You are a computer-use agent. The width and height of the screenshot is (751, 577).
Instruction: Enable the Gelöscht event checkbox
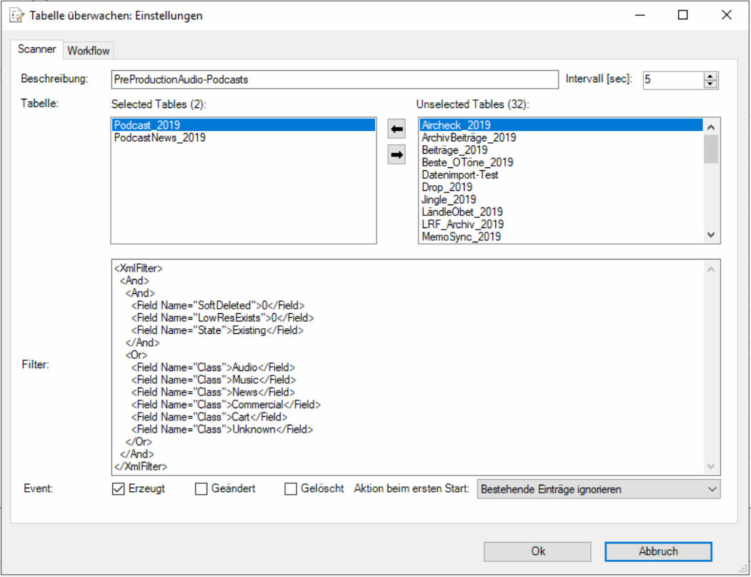[x=291, y=489]
